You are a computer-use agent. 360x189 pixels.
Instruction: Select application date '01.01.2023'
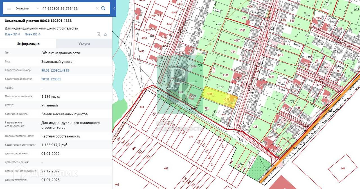(x=50, y=180)
